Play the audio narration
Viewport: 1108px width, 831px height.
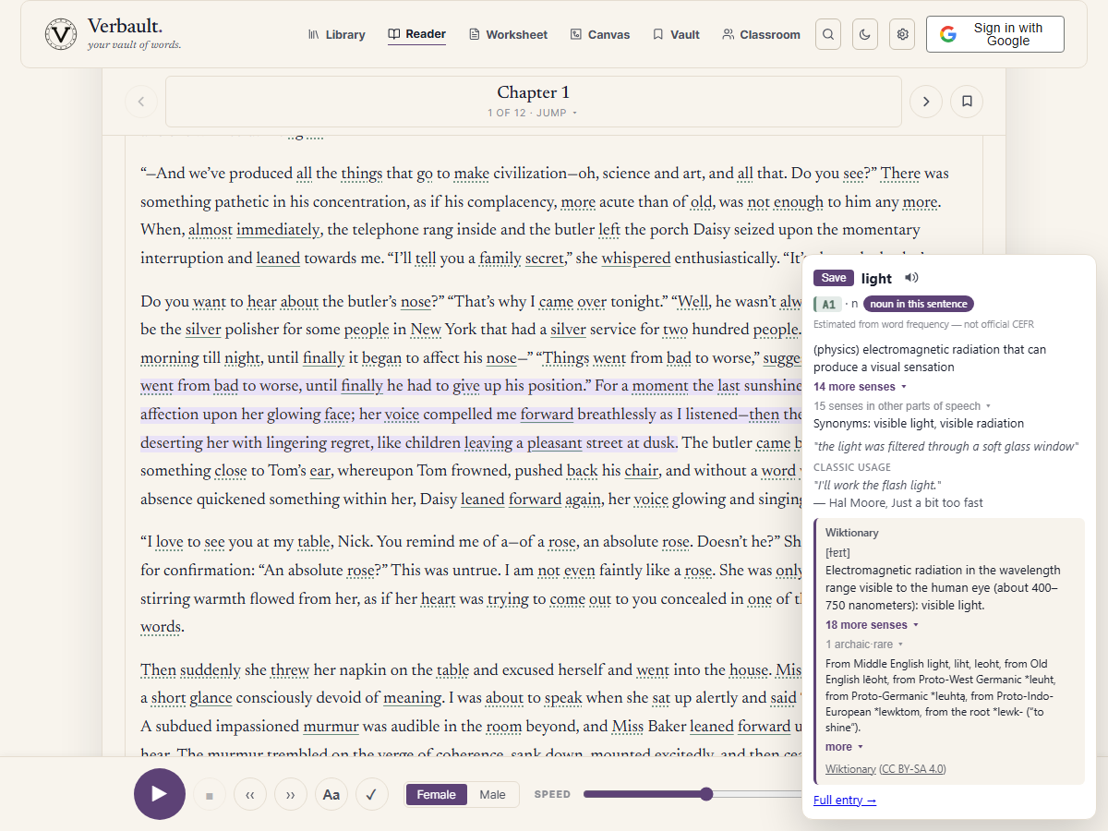pos(160,794)
